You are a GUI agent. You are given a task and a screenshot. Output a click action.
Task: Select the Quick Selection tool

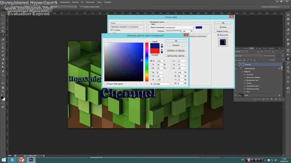click(3, 27)
